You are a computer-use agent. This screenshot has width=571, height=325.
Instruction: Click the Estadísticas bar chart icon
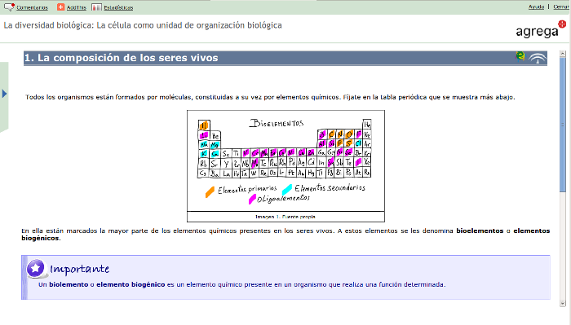[96, 7]
